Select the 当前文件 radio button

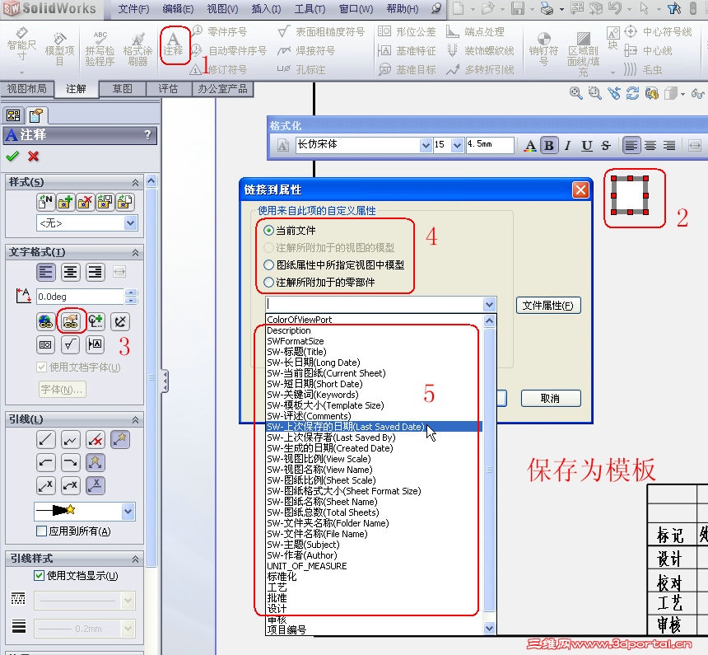[x=268, y=231]
